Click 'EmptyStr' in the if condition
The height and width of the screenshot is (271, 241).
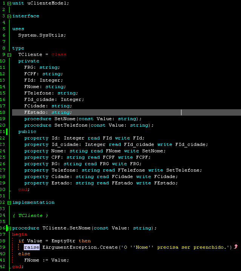coord(63,241)
